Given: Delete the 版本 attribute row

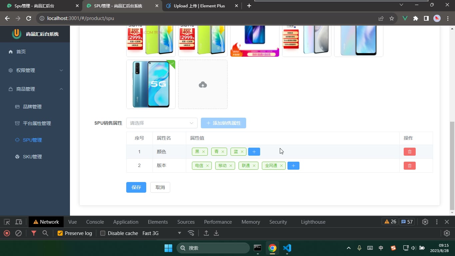Looking at the screenshot, I should (x=409, y=166).
